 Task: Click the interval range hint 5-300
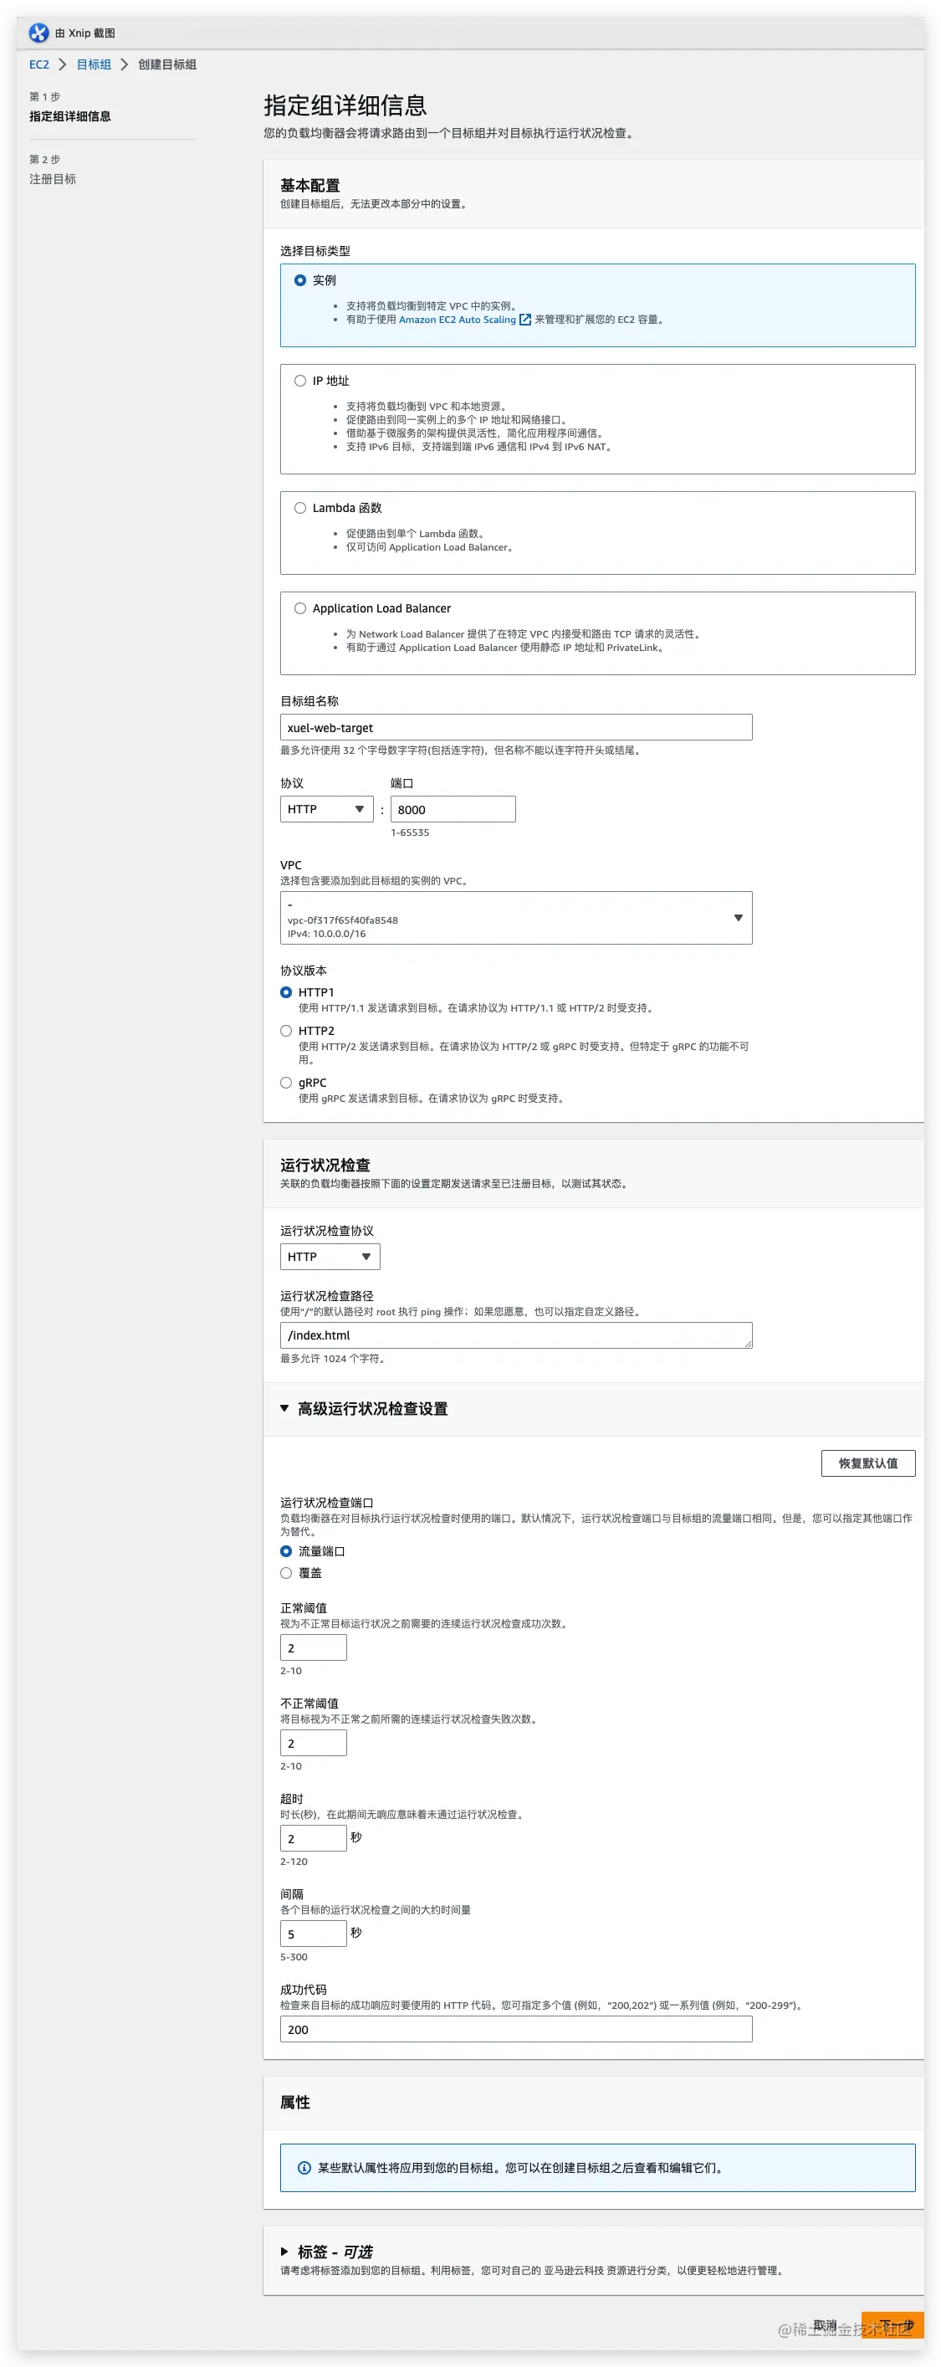294,1957
